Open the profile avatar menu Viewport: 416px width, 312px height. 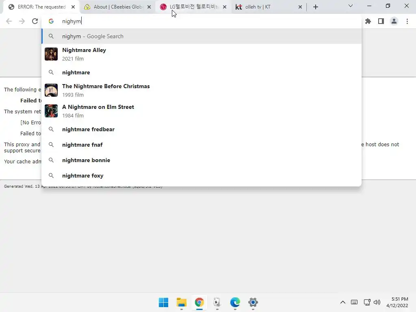coord(394,21)
